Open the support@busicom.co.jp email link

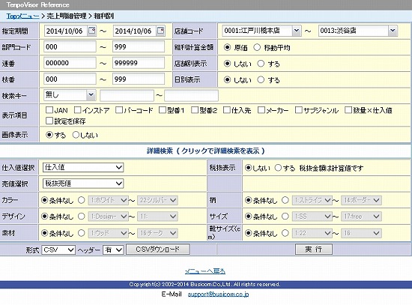click(x=218, y=295)
